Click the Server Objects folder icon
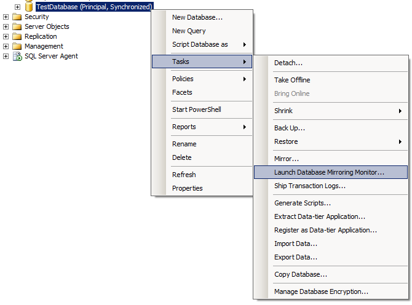This screenshot has height=305, width=412. click(x=17, y=26)
